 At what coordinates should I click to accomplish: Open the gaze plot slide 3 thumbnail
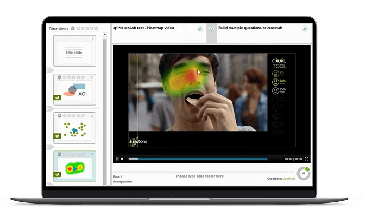point(74,128)
